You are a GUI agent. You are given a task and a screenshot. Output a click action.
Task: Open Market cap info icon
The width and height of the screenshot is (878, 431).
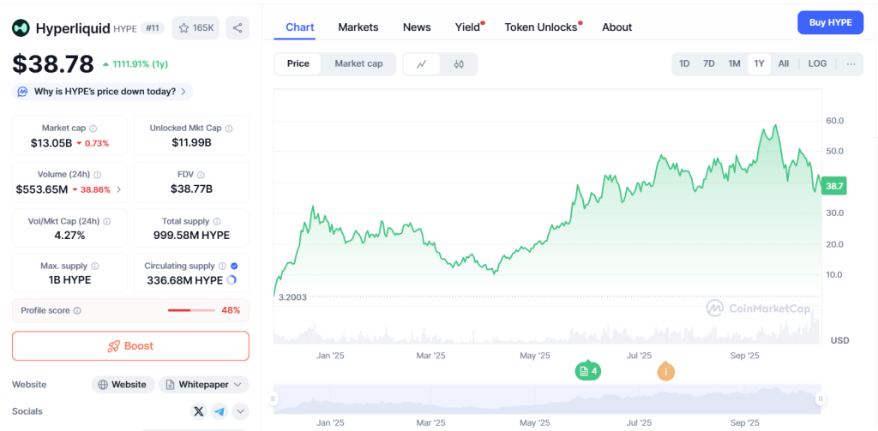tap(93, 129)
